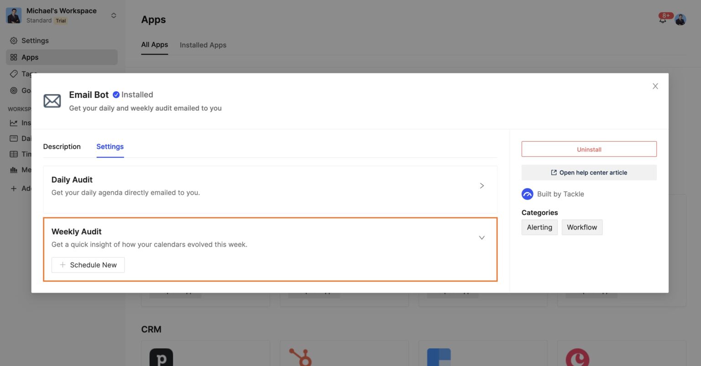Click the Uninstall button
This screenshot has width=701, height=366.
(x=589, y=149)
